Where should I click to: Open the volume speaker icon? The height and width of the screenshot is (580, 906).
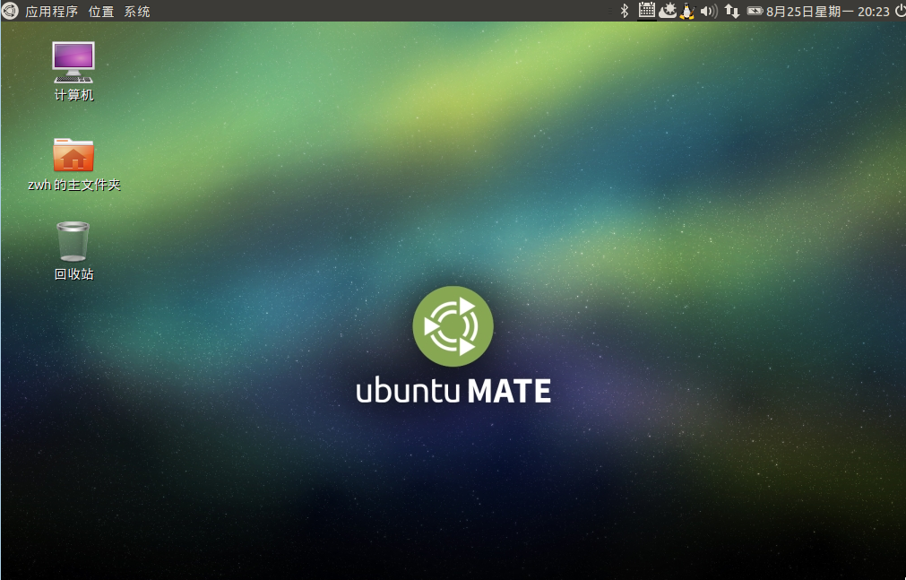709,11
